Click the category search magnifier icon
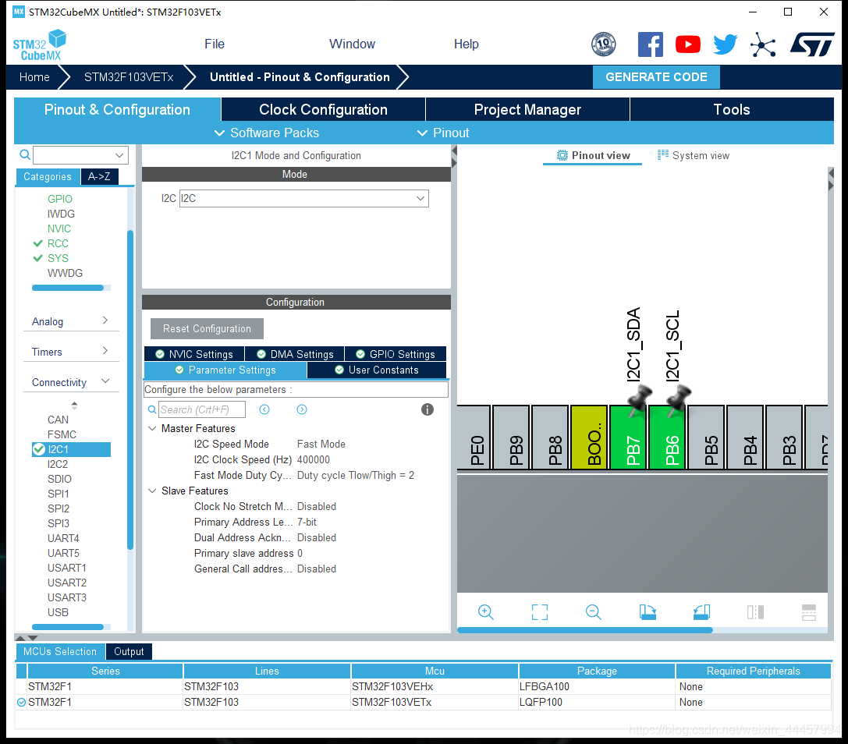This screenshot has width=848, height=744. coord(25,154)
